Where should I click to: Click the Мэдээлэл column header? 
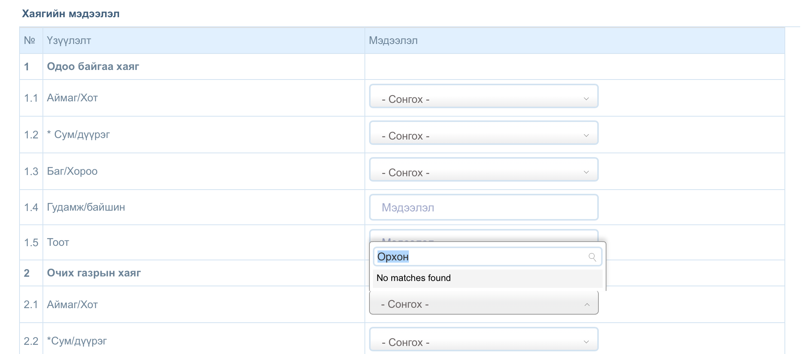tap(393, 41)
